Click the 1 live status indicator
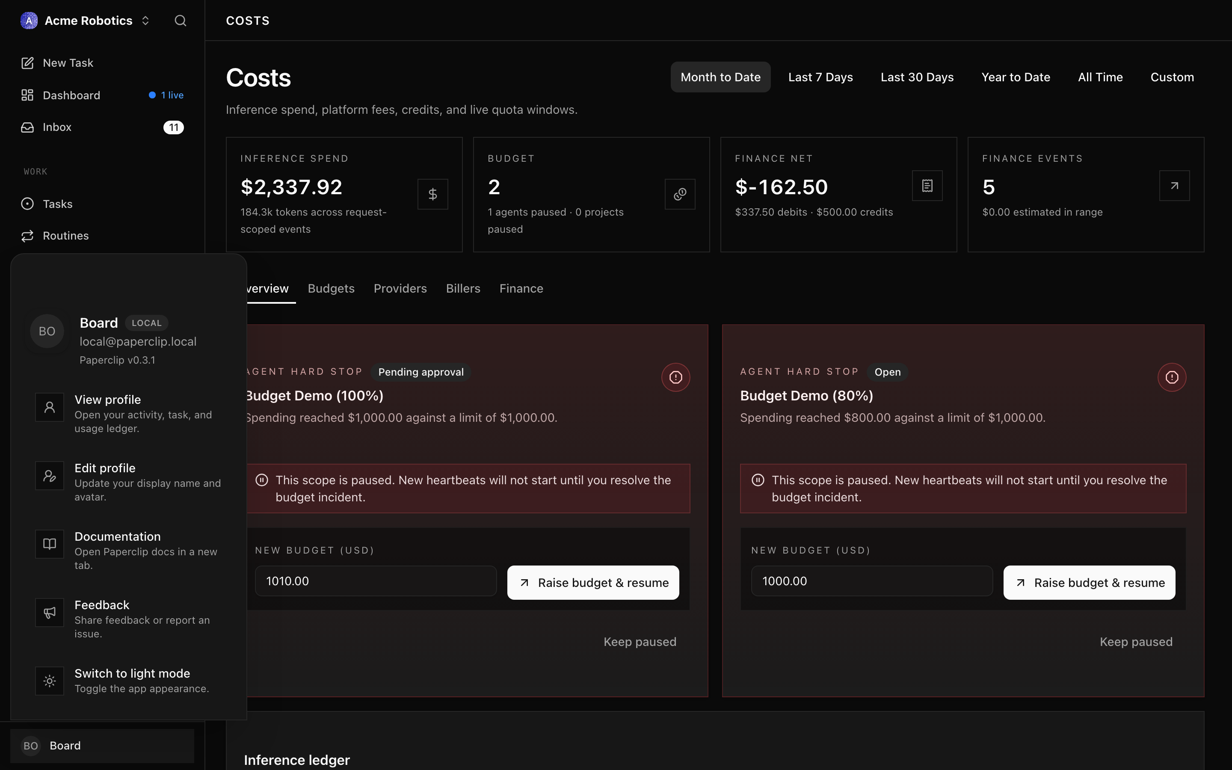The width and height of the screenshot is (1232, 770). (166, 95)
